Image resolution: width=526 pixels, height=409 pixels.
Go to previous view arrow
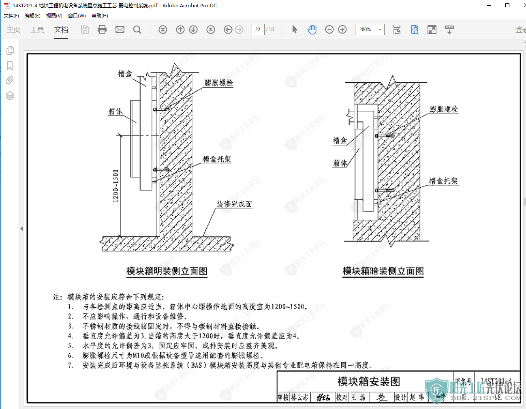[228, 30]
